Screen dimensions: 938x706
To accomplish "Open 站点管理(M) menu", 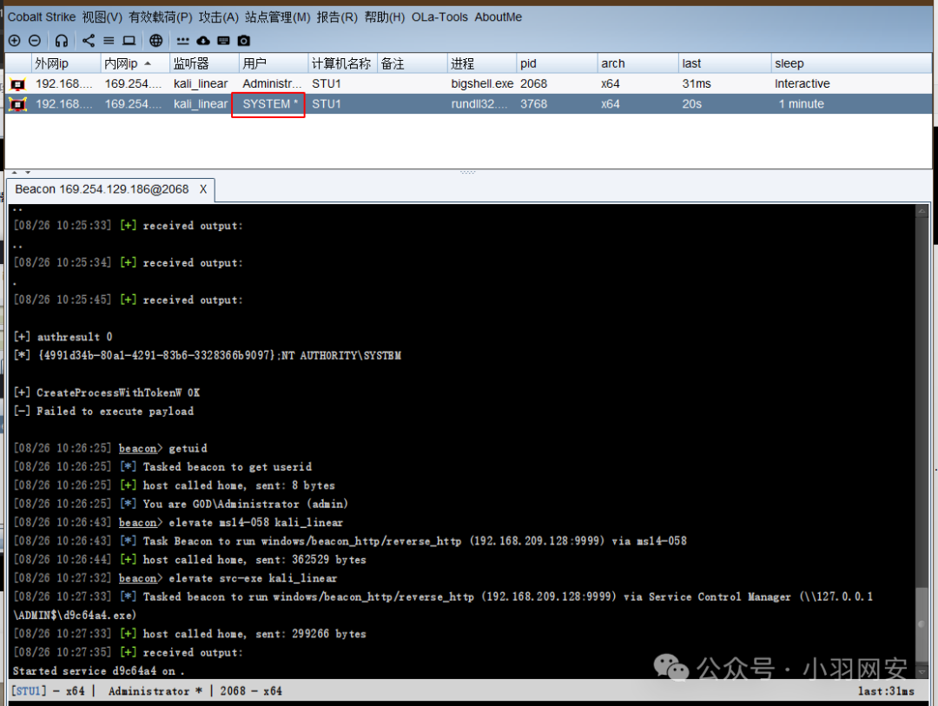I will (278, 17).
